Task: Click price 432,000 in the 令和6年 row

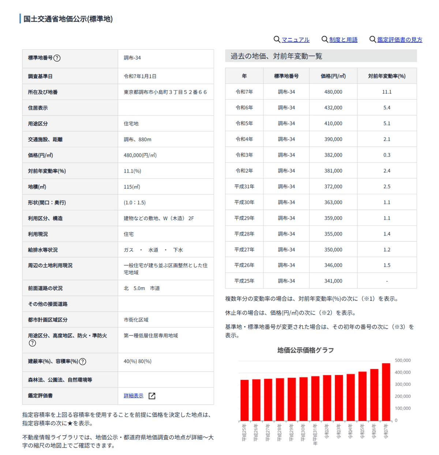Action: point(333,108)
